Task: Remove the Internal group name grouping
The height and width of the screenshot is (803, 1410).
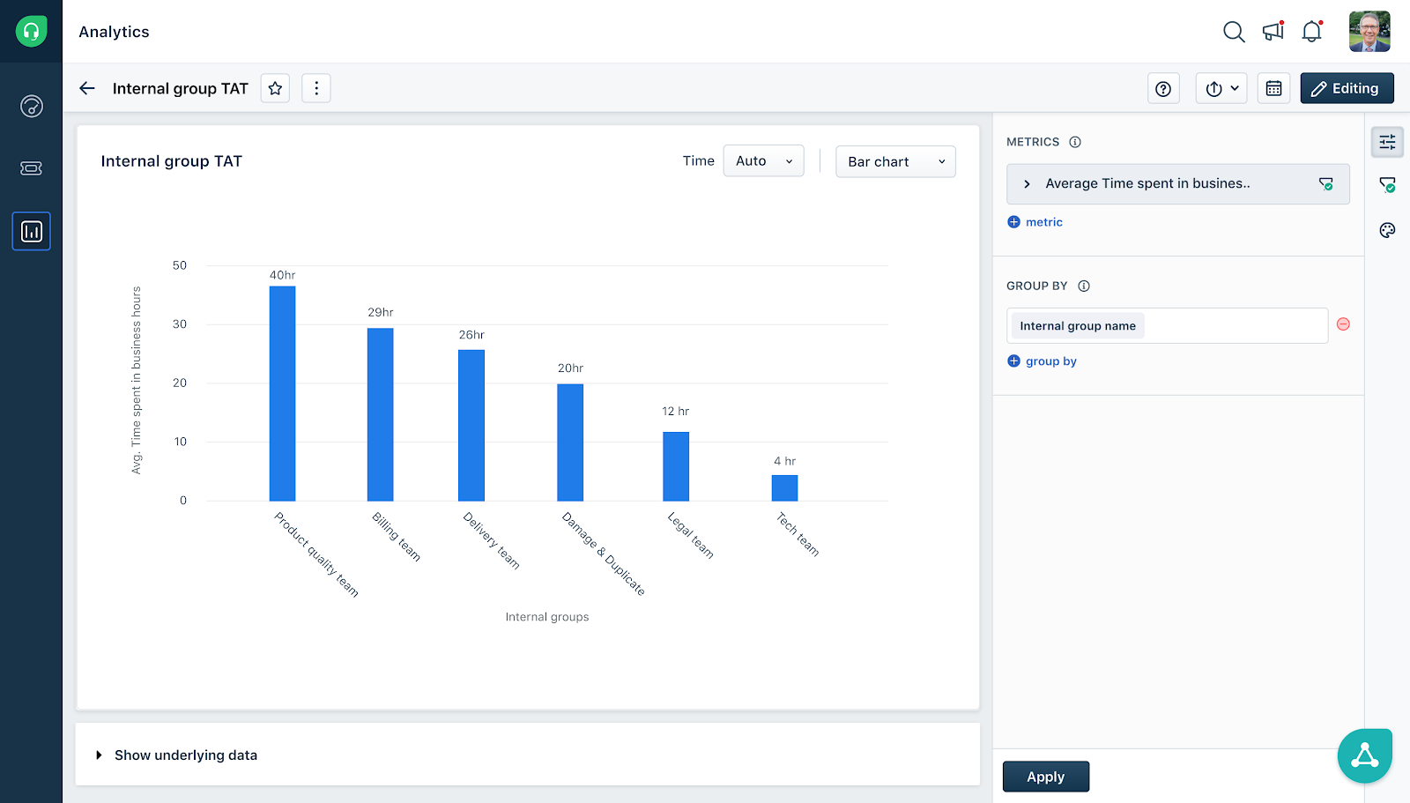Action: [x=1343, y=324]
